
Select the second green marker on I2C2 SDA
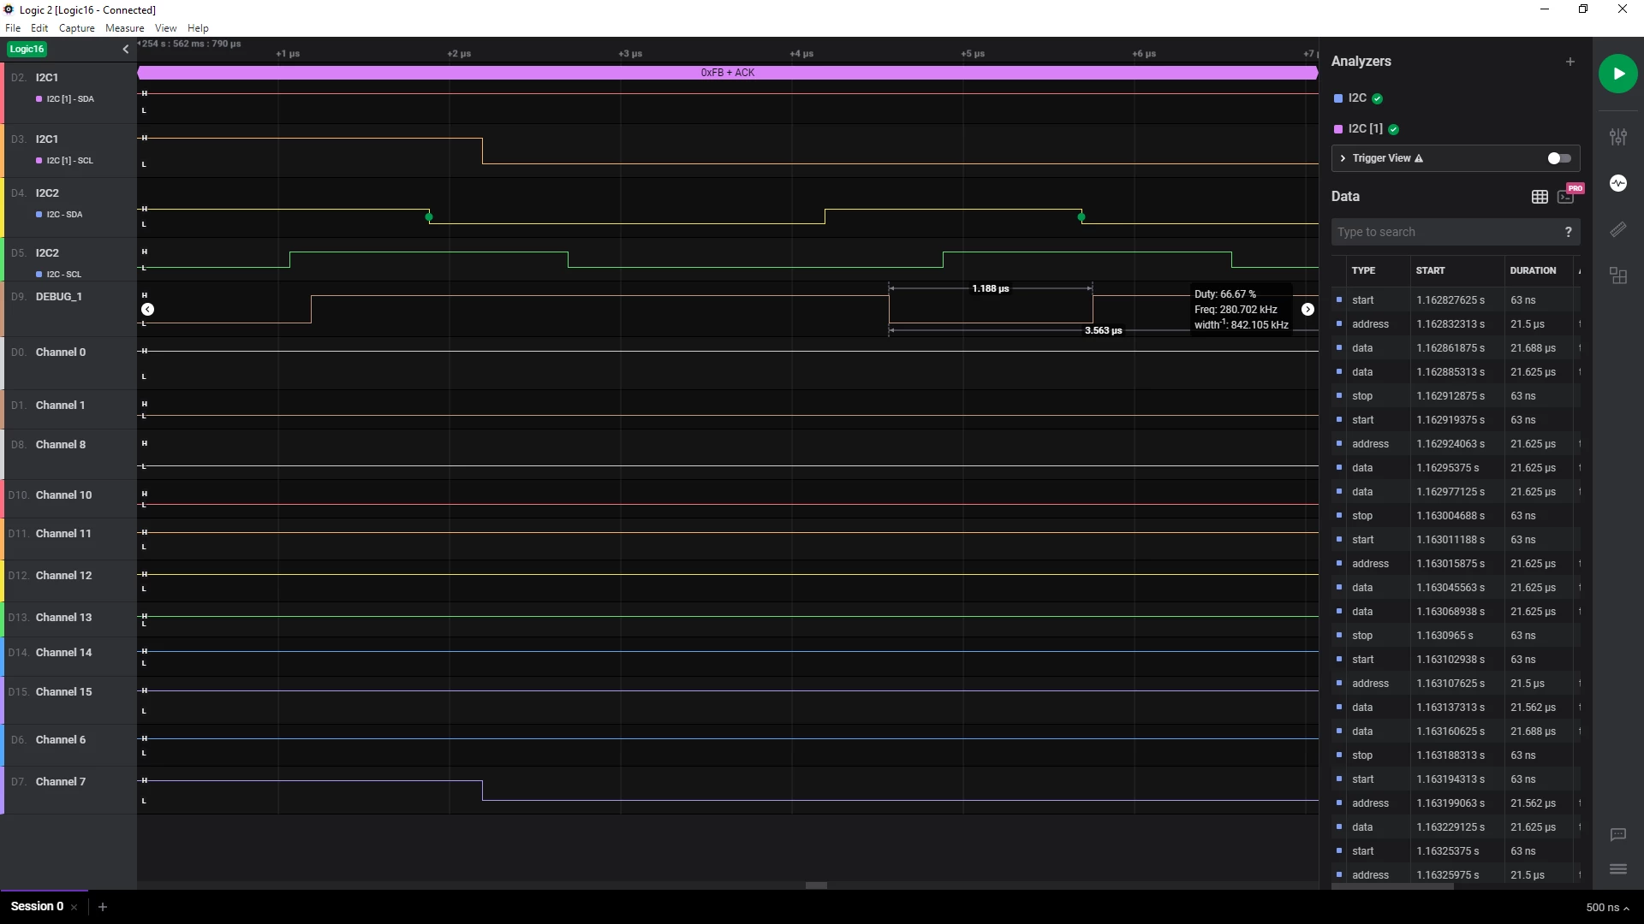pyautogui.click(x=1081, y=217)
